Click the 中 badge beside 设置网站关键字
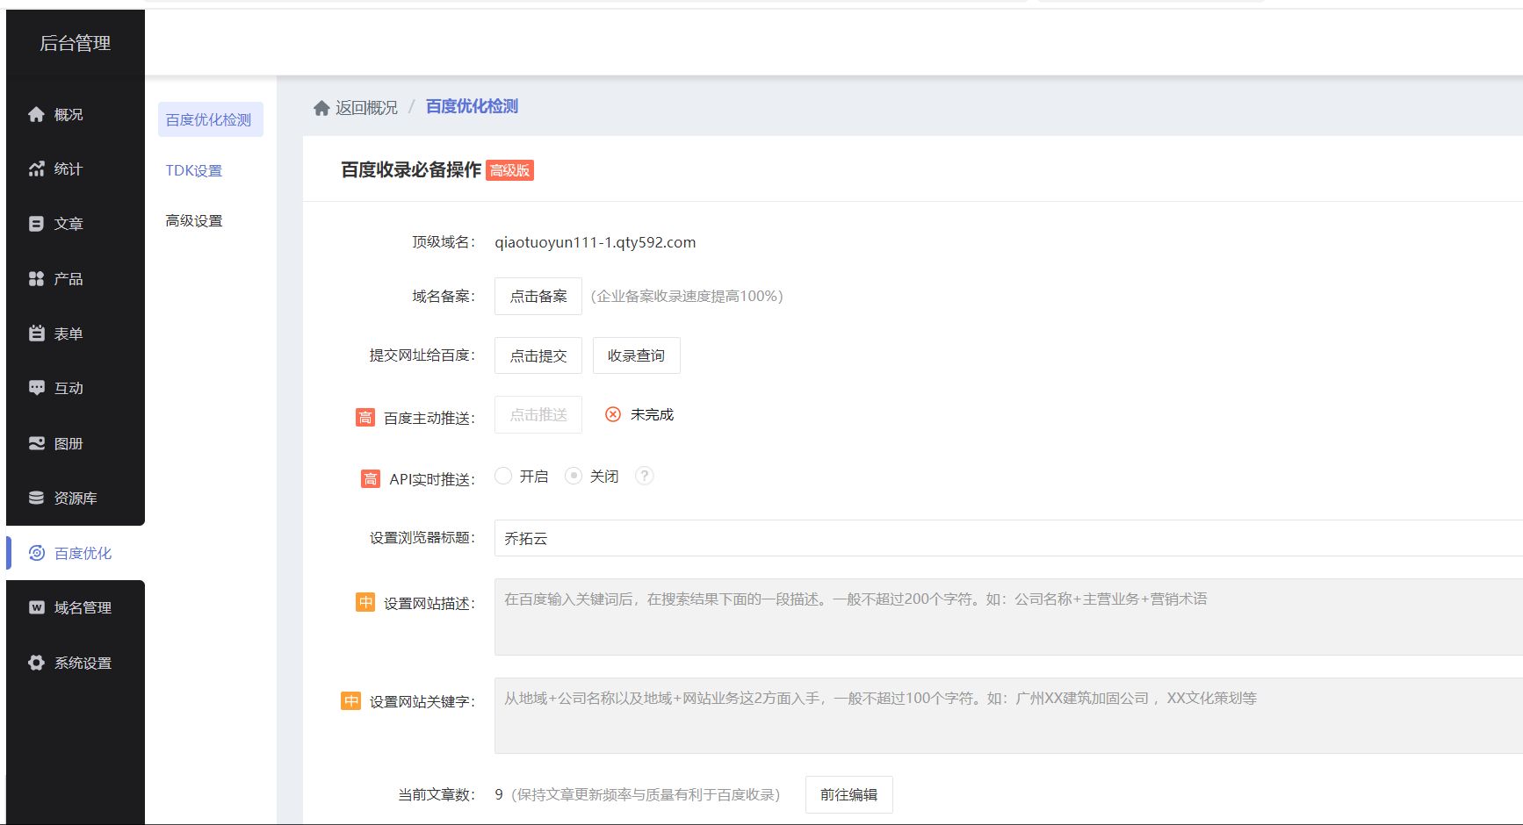The image size is (1523, 825). (x=350, y=700)
